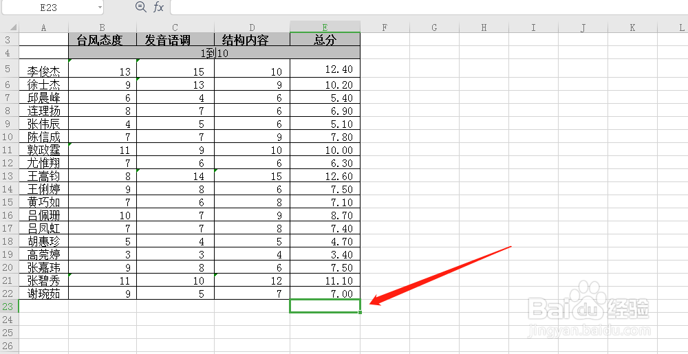Open the Name Box dropdown arrow

click(100, 8)
